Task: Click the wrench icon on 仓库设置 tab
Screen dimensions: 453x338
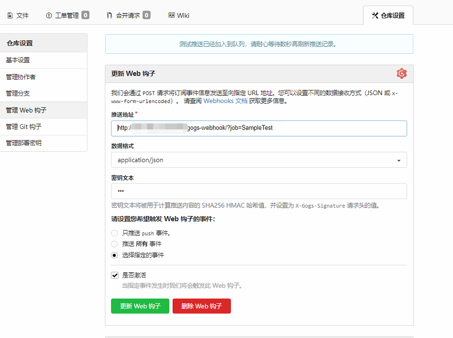Action: [x=374, y=15]
